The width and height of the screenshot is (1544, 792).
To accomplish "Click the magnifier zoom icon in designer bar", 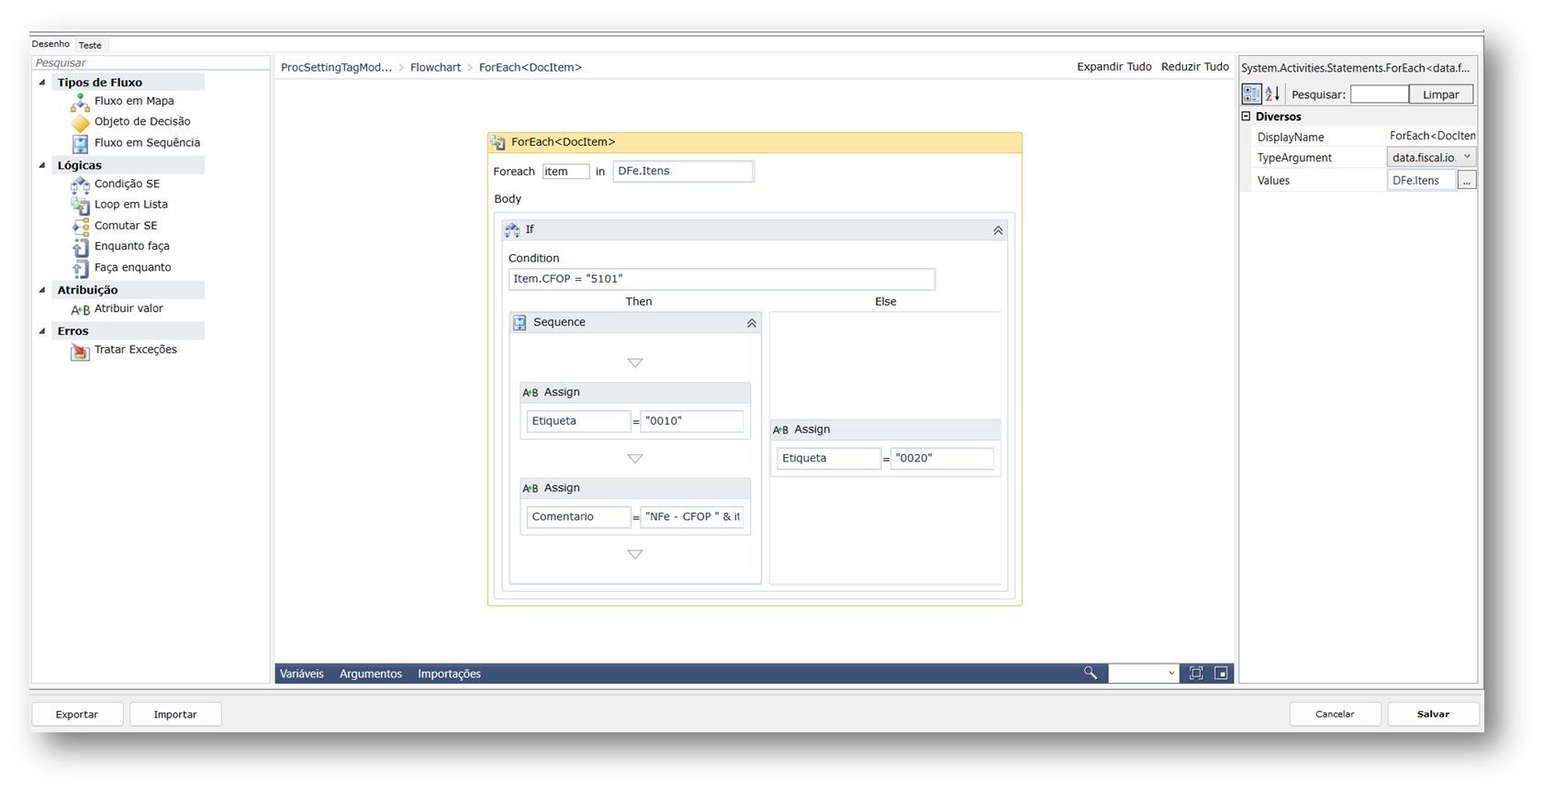I will pos(1090,674).
